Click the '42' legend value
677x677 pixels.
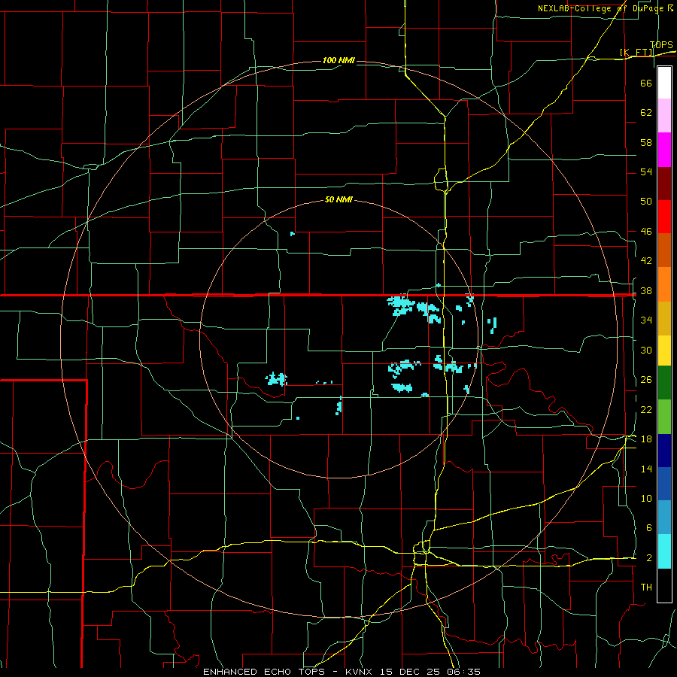(646, 261)
